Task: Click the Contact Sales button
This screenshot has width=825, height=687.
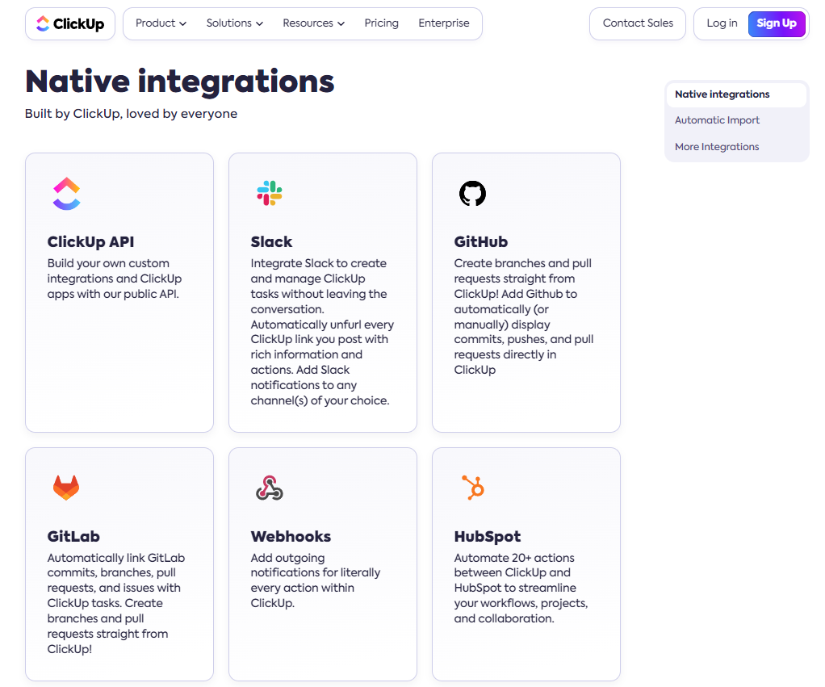Action: (638, 23)
